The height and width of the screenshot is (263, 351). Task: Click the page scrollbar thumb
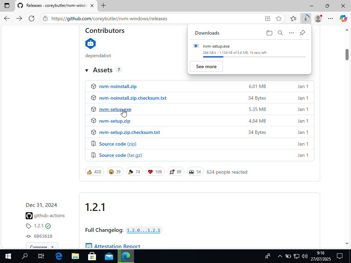[x=347, y=55]
